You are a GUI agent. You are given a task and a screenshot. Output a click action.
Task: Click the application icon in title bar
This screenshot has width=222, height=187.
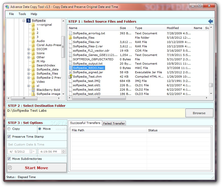[x=7, y=7]
